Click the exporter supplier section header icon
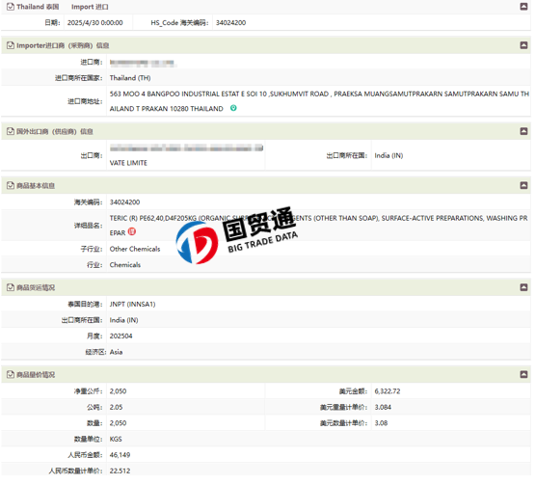Image resolution: width=536 pixels, height=484 pixels. tap(11, 131)
